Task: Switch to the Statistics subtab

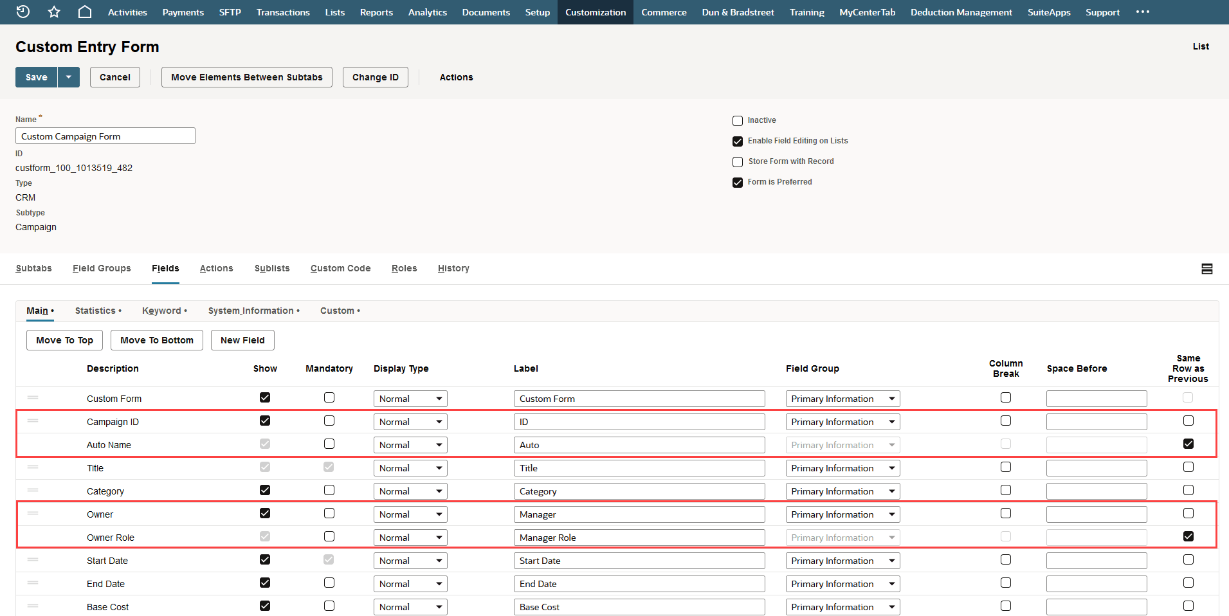Action: pos(95,311)
